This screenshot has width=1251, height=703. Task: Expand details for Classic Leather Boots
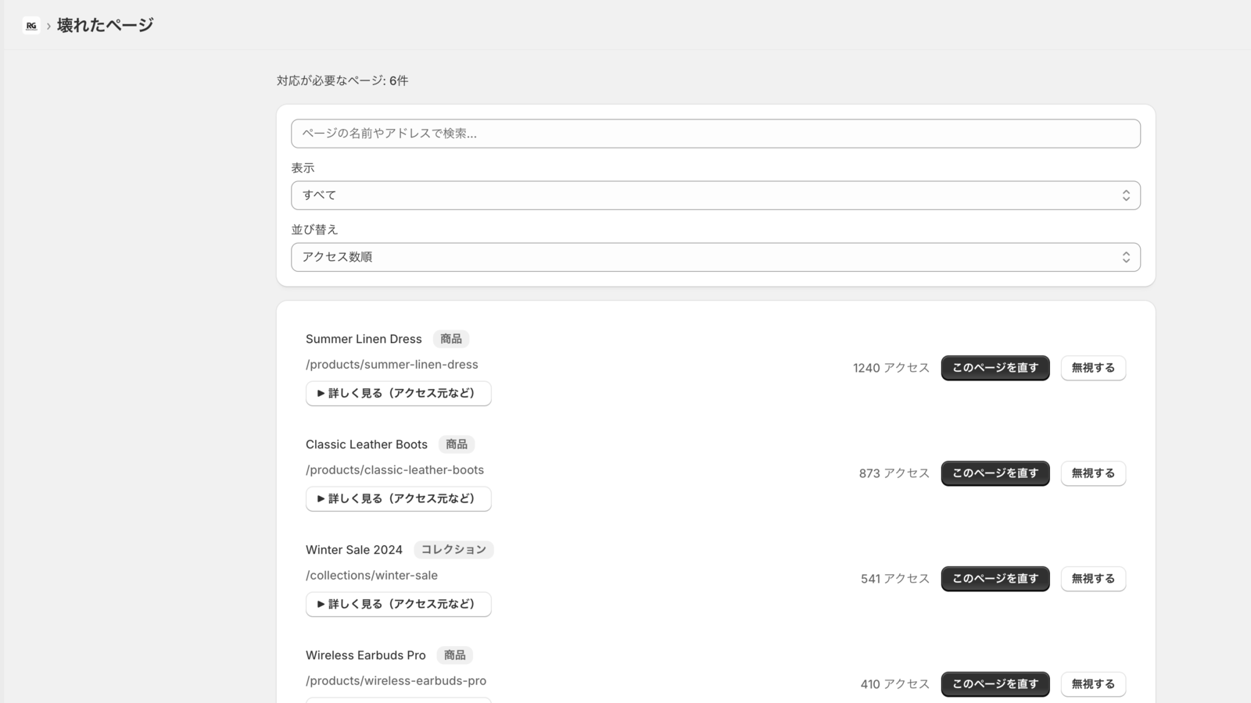398,498
